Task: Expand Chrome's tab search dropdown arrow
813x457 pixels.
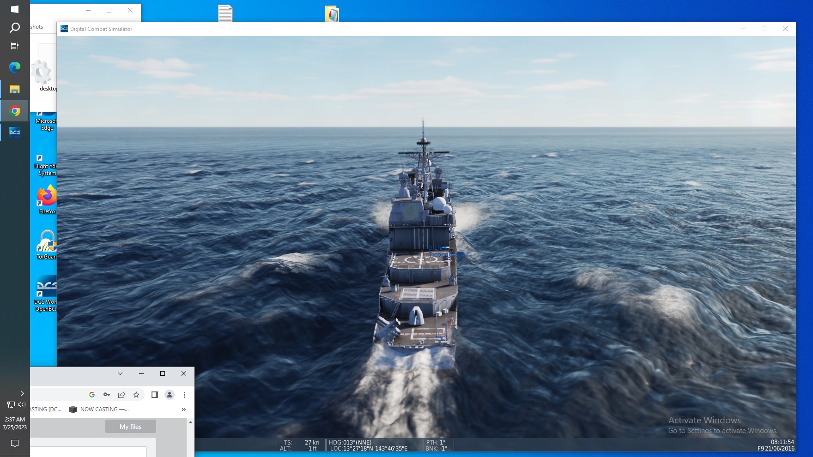Action: click(120, 373)
